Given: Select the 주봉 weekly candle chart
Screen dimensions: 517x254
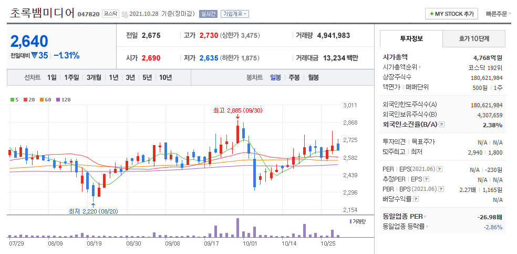Looking at the screenshot, I should [x=294, y=77].
